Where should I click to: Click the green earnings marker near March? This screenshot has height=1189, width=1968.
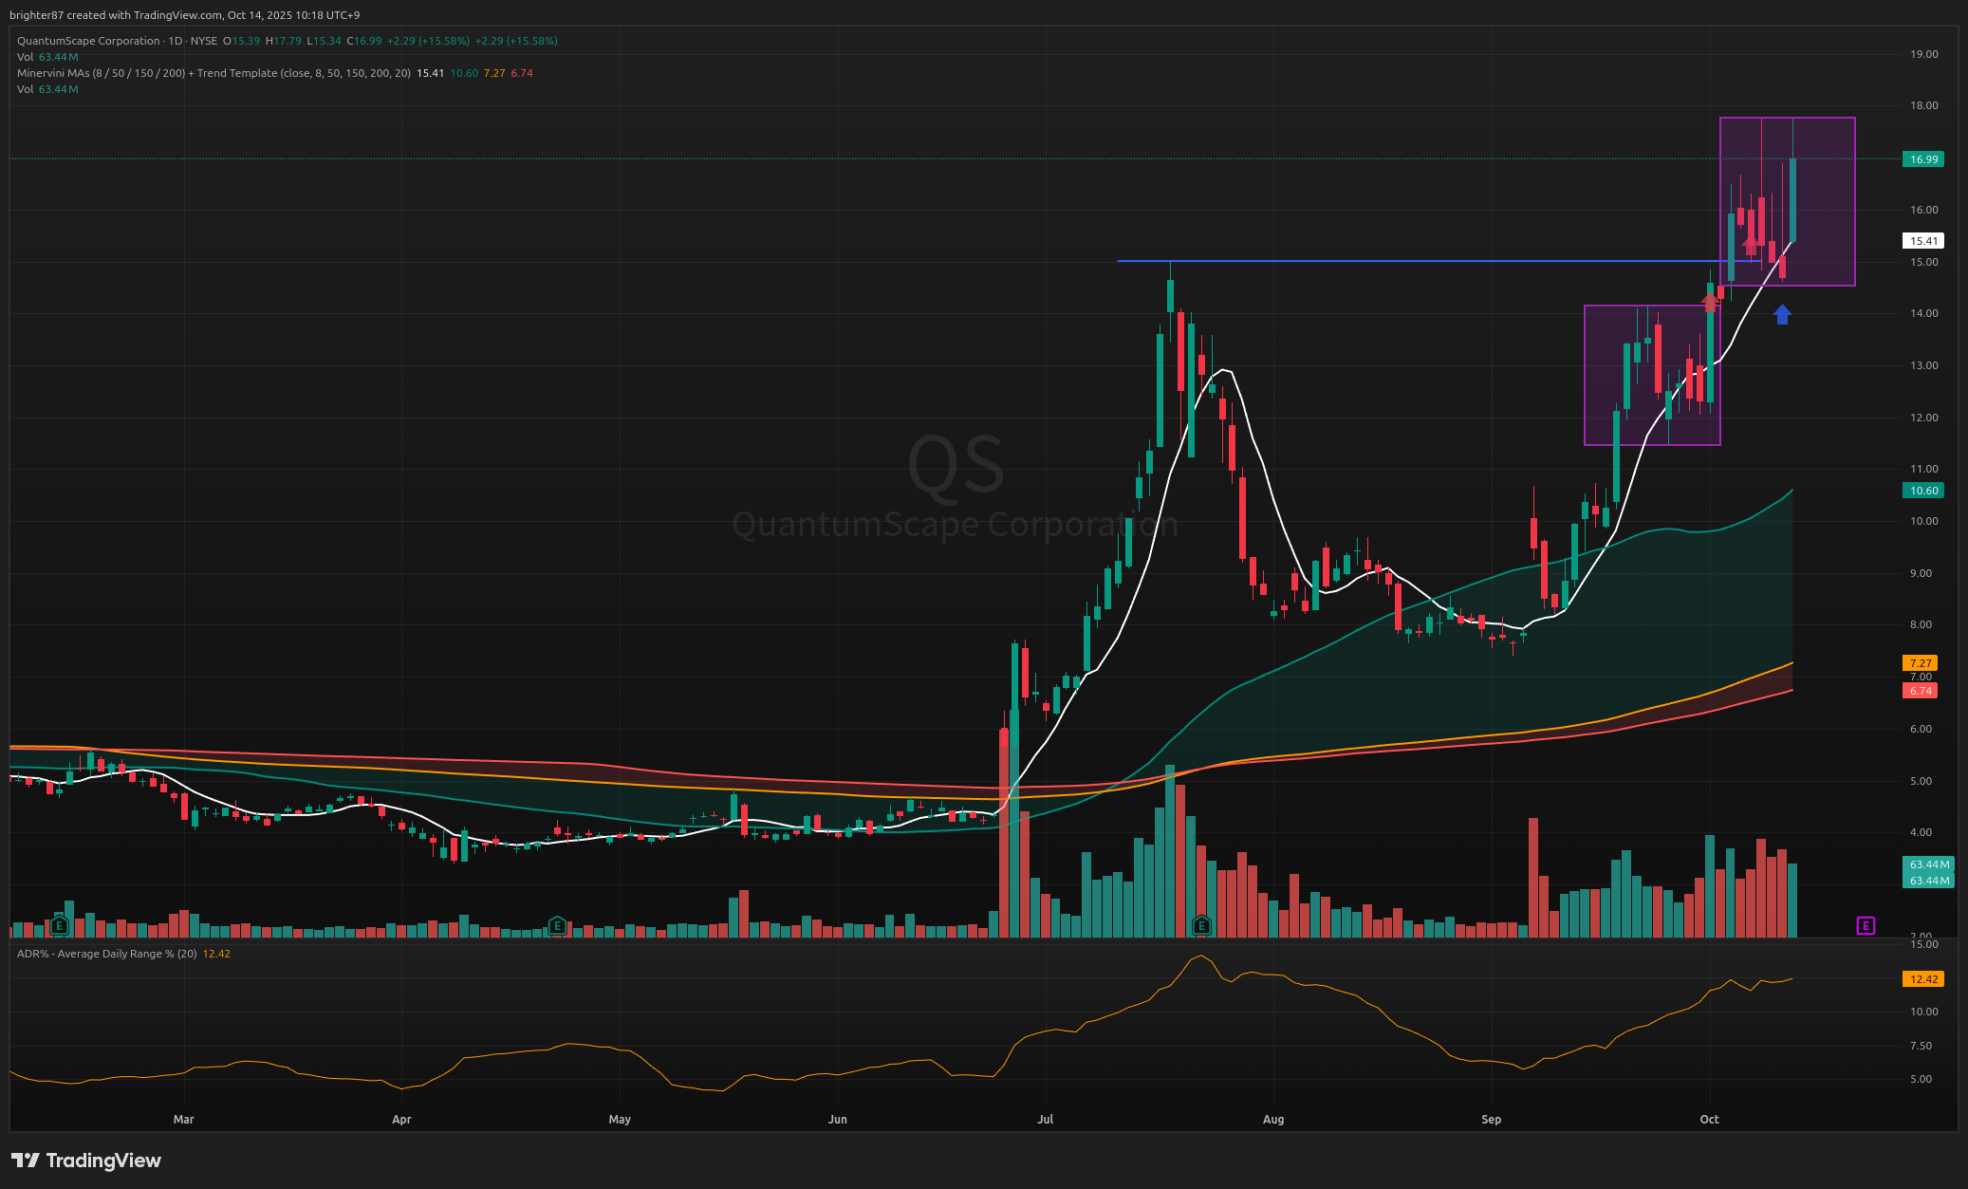(60, 925)
